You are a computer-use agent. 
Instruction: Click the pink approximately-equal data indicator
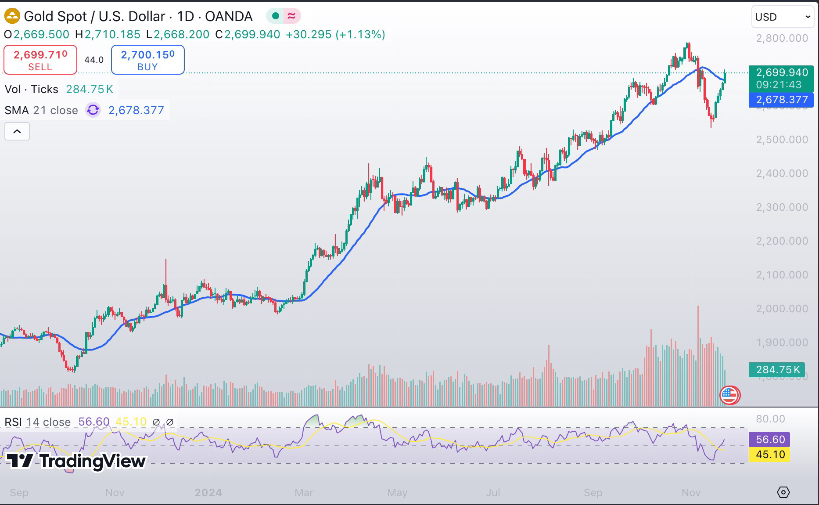(x=291, y=16)
